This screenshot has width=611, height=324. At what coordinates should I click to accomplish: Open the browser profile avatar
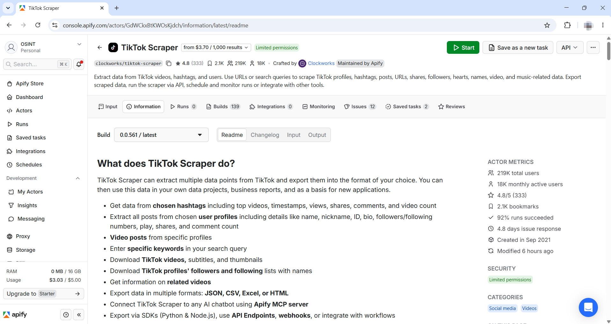pos(588,25)
